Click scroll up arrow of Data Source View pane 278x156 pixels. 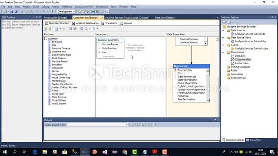tap(217, 39)
